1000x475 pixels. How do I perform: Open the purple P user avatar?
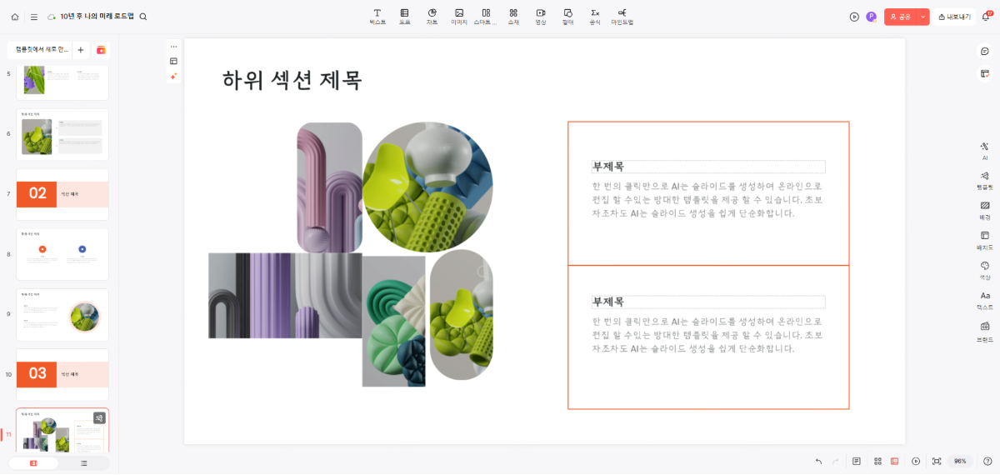[872, 17]
